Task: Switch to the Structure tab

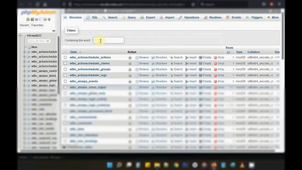Action: [x=73, y=17]
